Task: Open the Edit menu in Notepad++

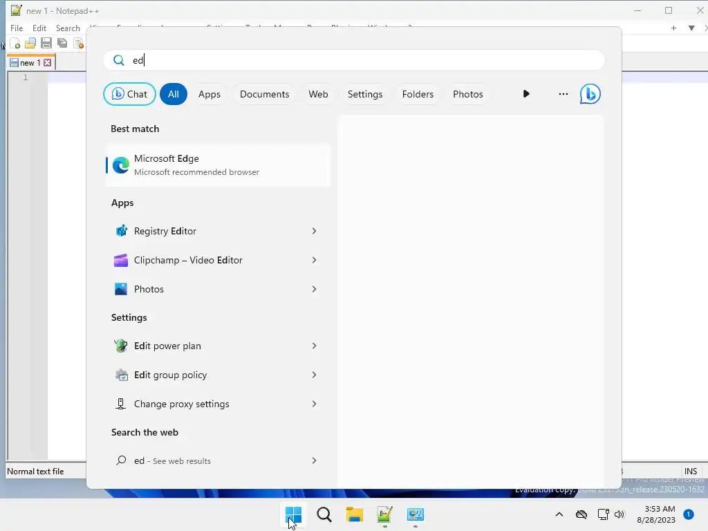Action: pyautogui.click(x=39, y=28)
